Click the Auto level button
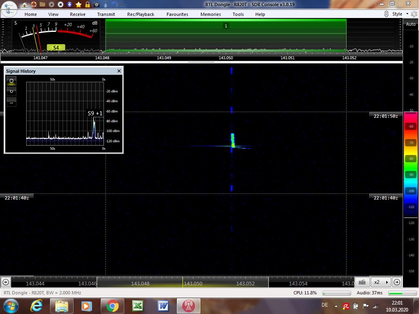The width and height of the screenshot is (419, 314). (411, 24)
